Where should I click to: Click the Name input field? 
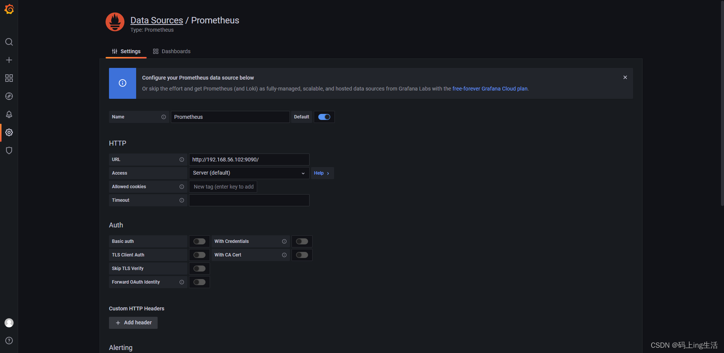point(230,117)
